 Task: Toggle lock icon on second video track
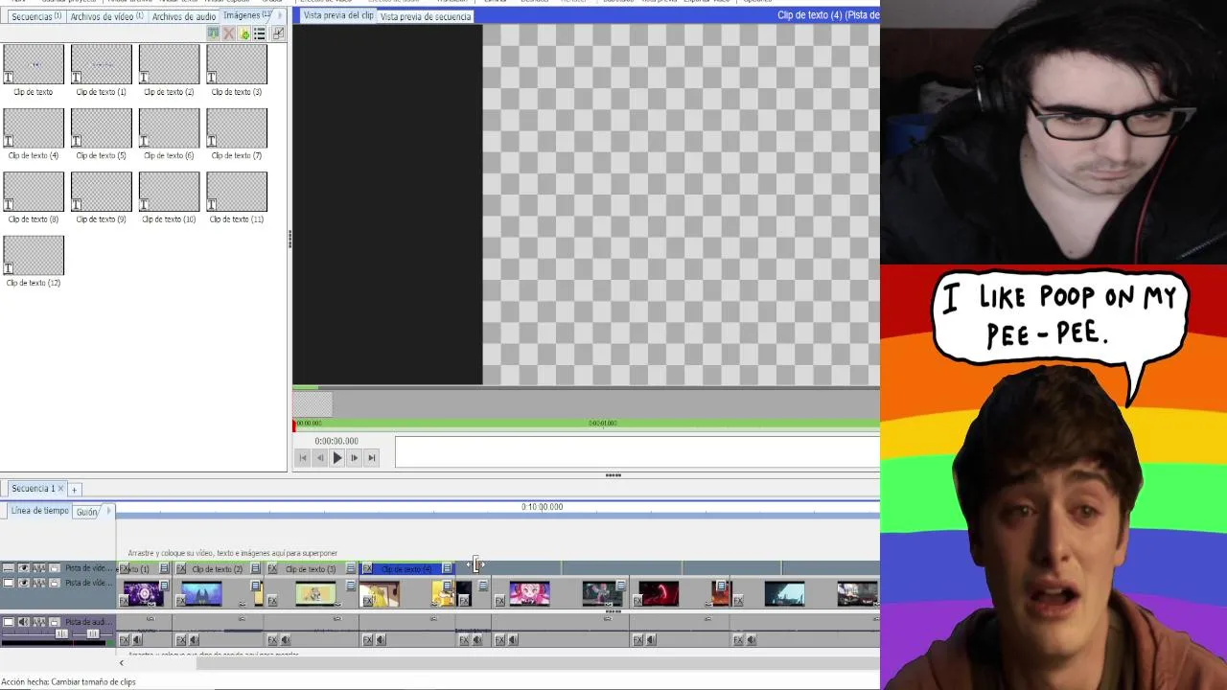55,583
